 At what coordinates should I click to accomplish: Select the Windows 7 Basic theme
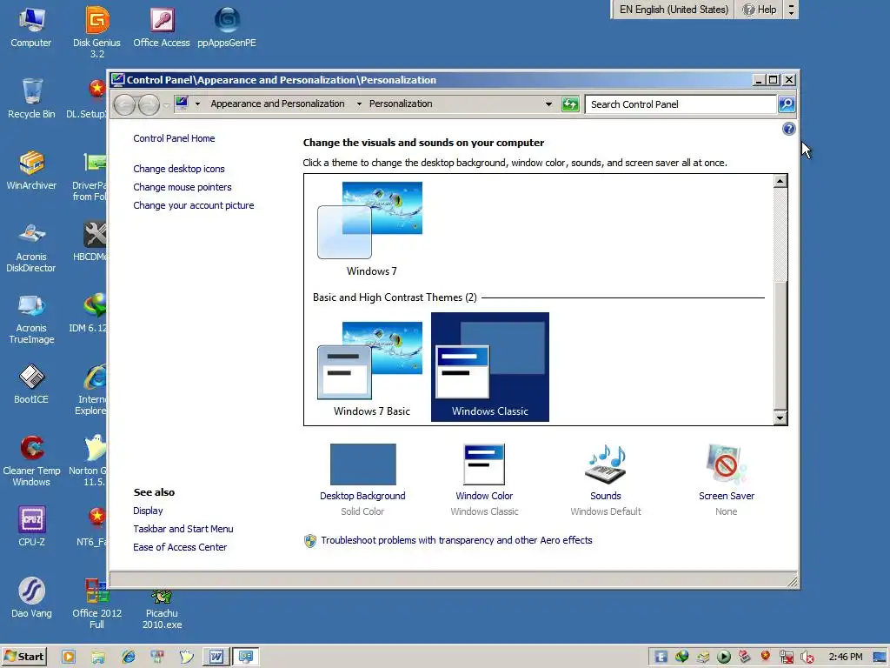pyautogui.click(x=371, y=368)
